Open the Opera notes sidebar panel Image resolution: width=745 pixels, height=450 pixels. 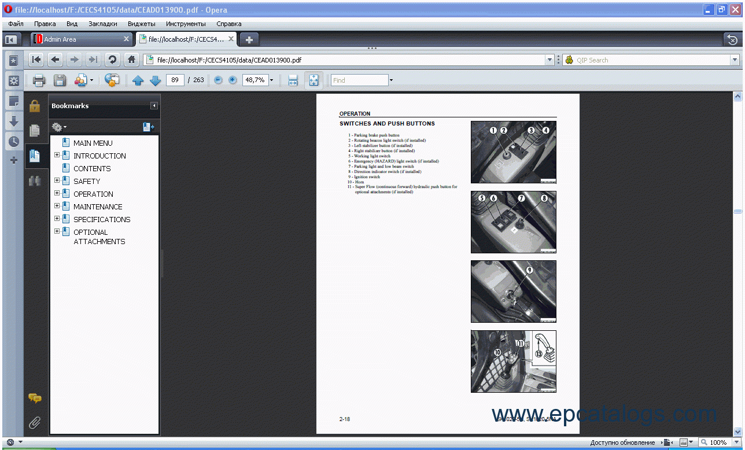click(x=14, y=101)
